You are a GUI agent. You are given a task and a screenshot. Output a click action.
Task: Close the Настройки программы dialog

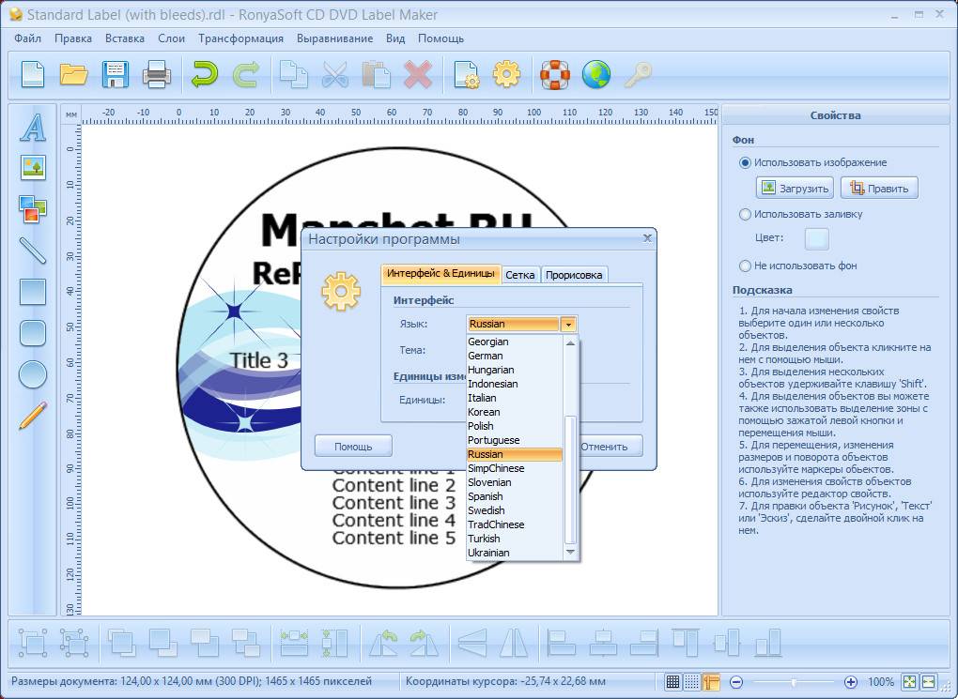coord(647,238)
